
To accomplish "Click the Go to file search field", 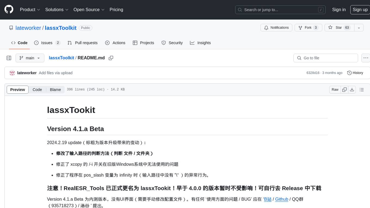I will point(326,58).
